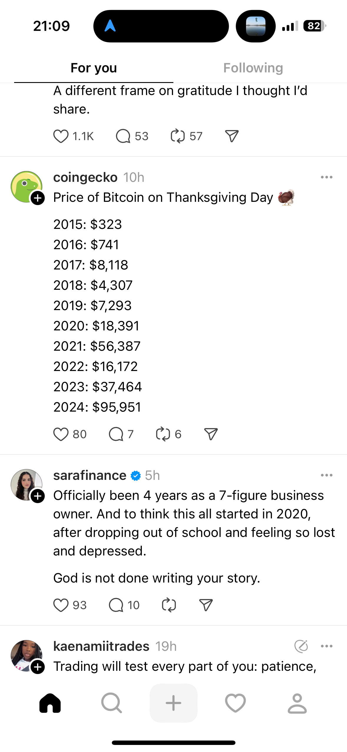Follow kaenamiitrades via plus badge on avatar
Viewport: 347px width, 752px height.
tap(38, 667)
